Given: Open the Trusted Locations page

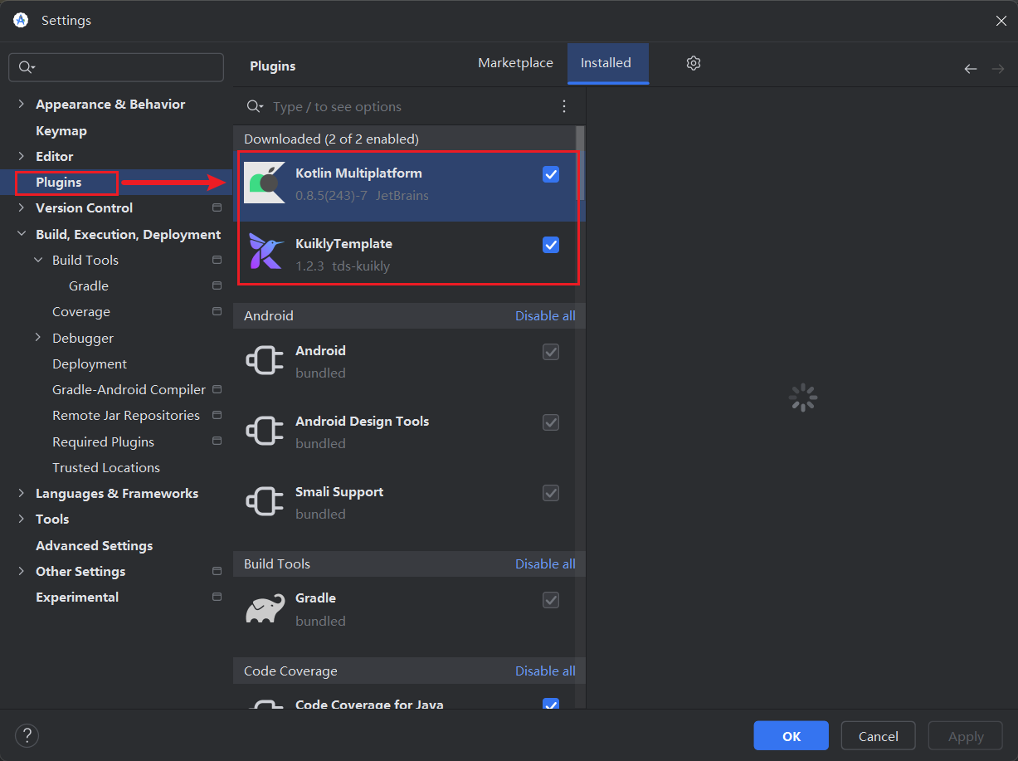Looking at the screenshot, I should [x=106, y=467].
